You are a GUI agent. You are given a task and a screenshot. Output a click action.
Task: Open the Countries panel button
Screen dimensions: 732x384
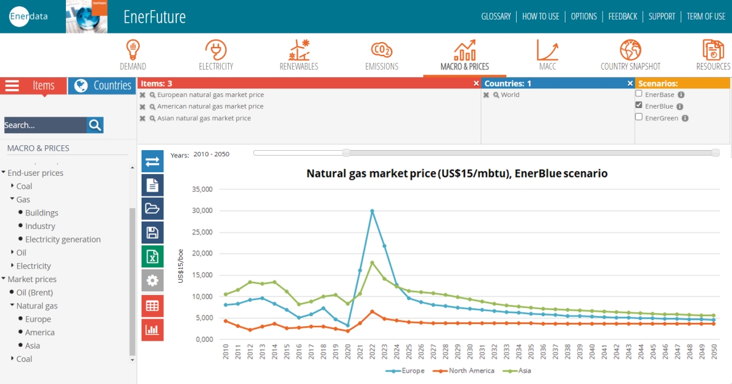(x=101, y=85)
